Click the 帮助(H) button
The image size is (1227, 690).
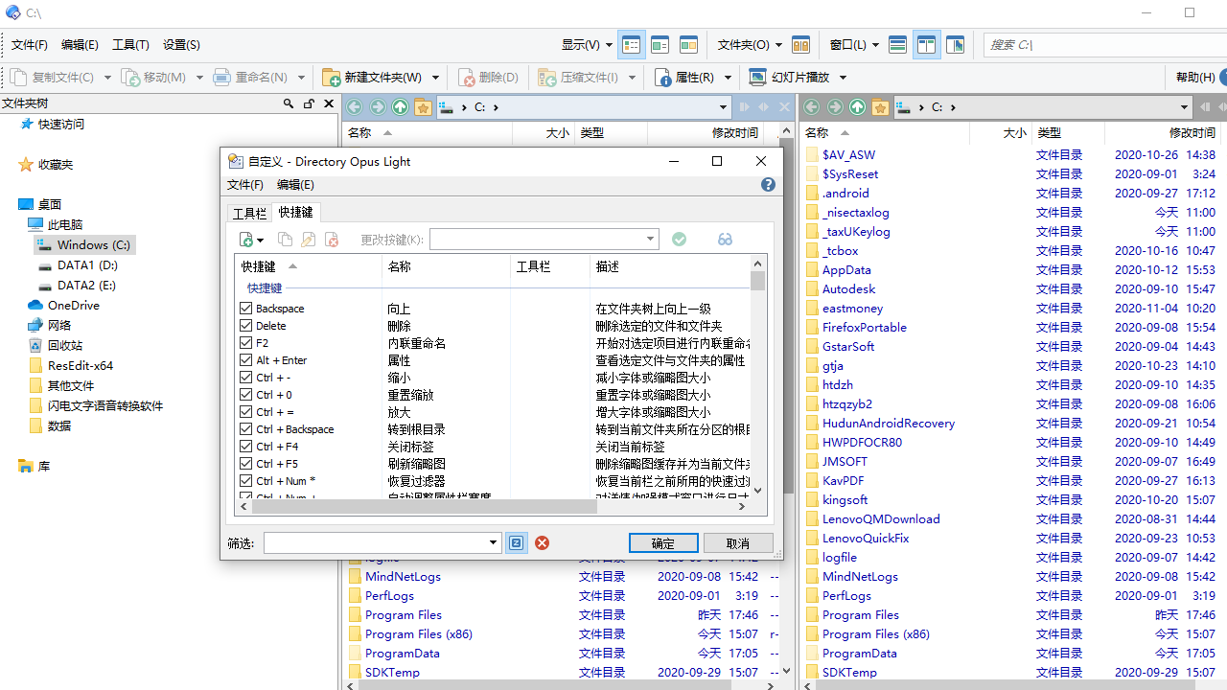[1195, 78]
